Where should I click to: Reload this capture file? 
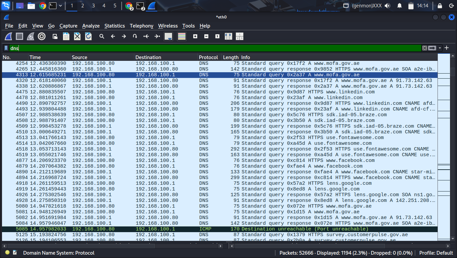(x=88, y=36)
